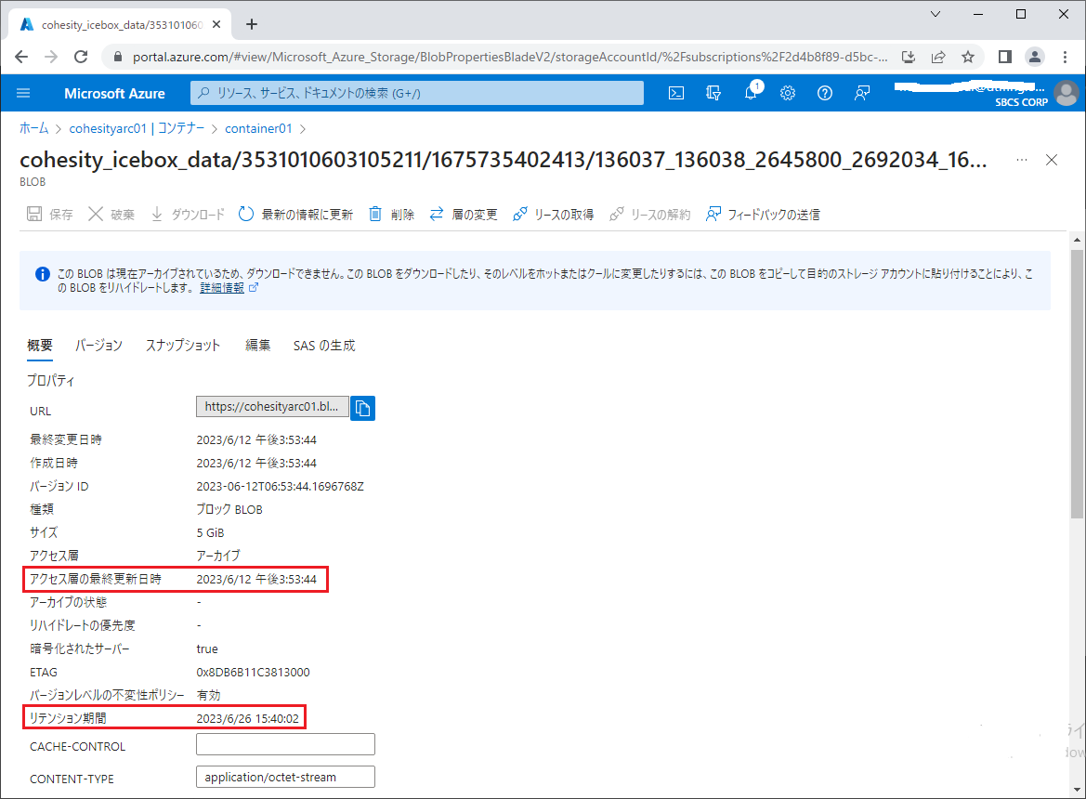1086x799 pixels.
Task: Go to ホーム breadcrumb link
Action: point(34,128)
